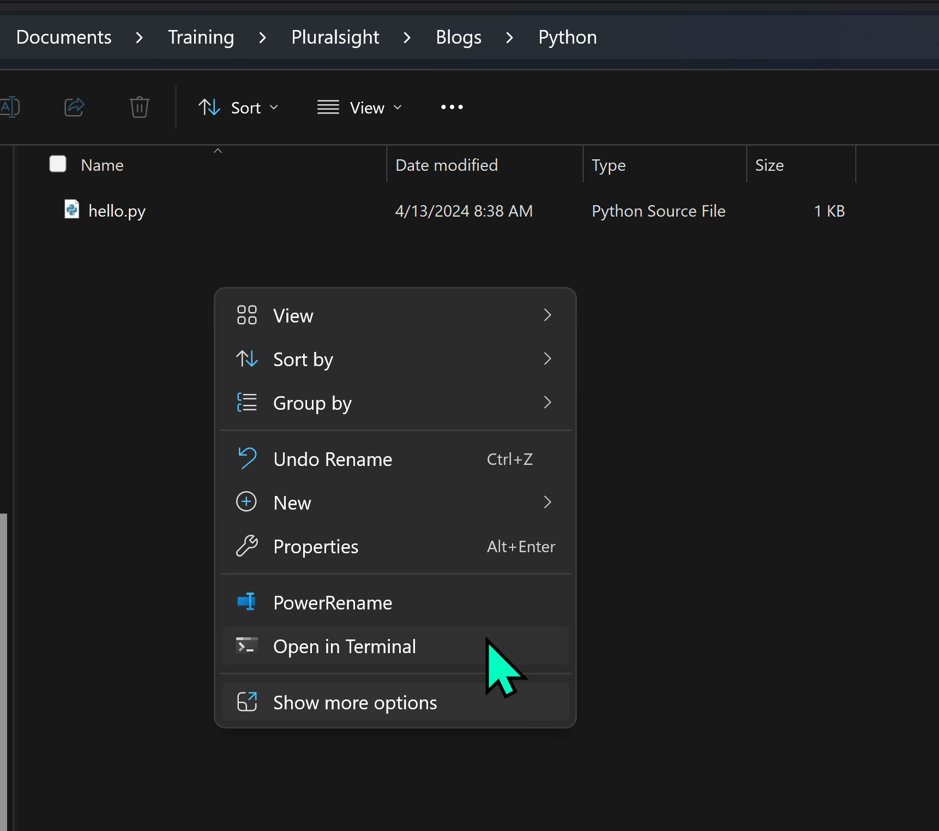The width and height of the screenshot is (939, 831).
Task: Click the Python Source File type cell
Action: (658, 211)
